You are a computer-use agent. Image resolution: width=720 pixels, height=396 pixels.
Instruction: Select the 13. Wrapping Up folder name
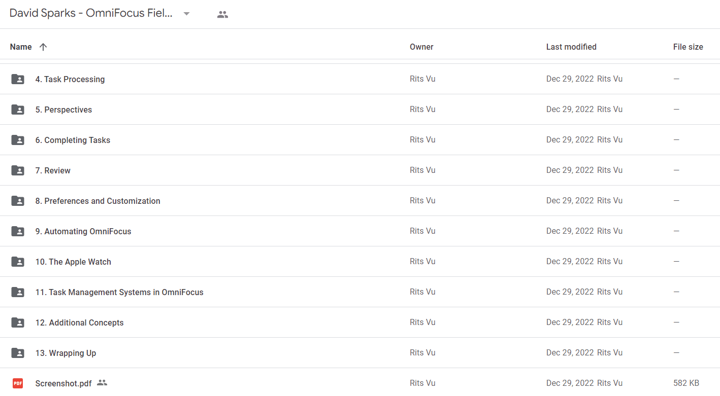coord(66,353)
